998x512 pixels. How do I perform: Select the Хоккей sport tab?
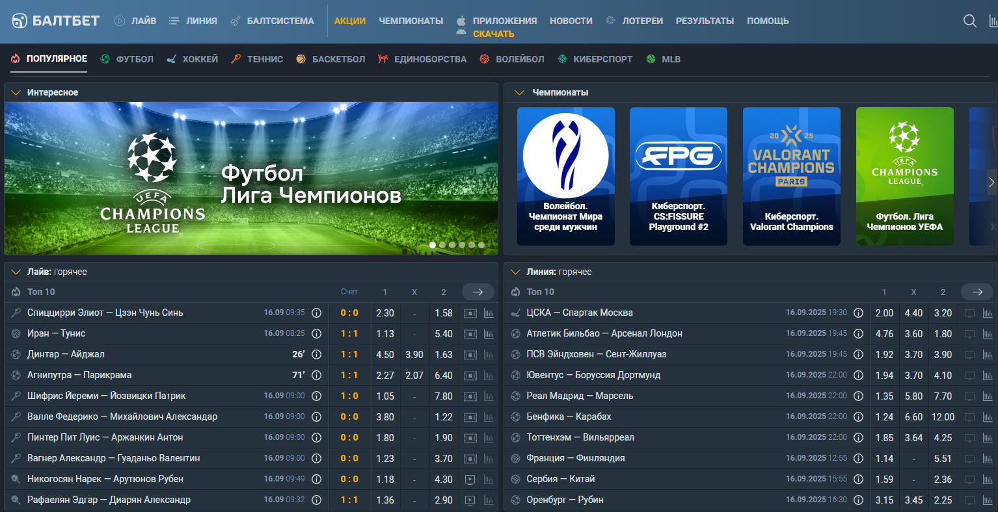(x=192, y=59)
